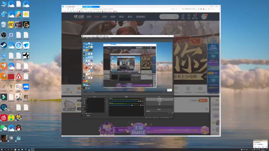Open settings gear of second OBS mixer channel
The height and width of the screenshot is (151, 269).
pos(143,105)
